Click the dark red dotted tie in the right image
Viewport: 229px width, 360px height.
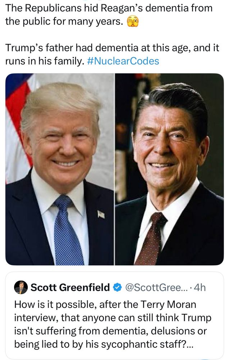[x=151, y=239]
